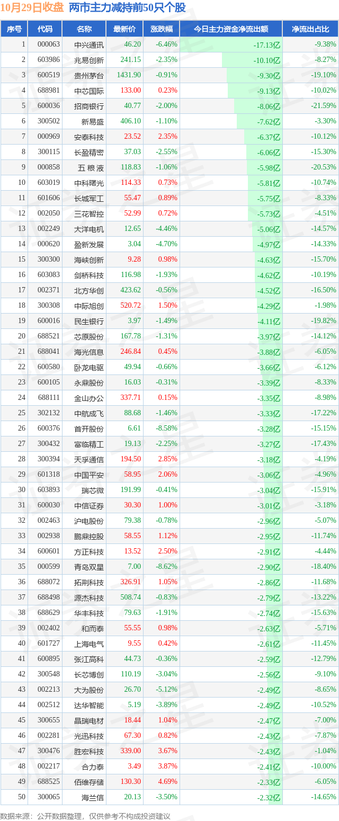Select the stock name 五 粮 液
The width and height of the screenshot is (339, 821).
[91, 167]
